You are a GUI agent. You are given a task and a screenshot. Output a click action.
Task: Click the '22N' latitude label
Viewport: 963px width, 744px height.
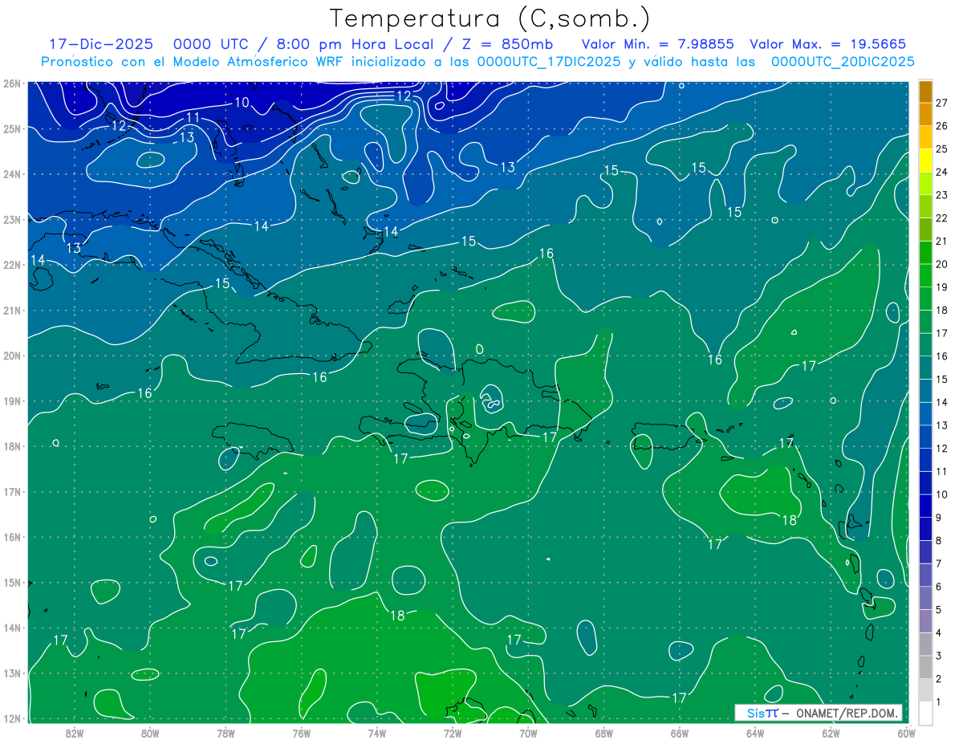click(x=11, y=265)
